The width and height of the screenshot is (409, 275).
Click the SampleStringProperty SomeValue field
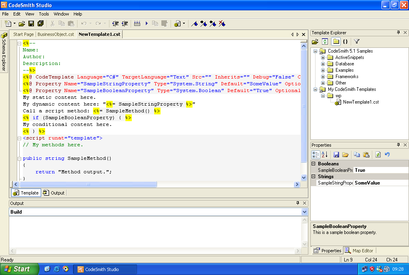(381, 183)
